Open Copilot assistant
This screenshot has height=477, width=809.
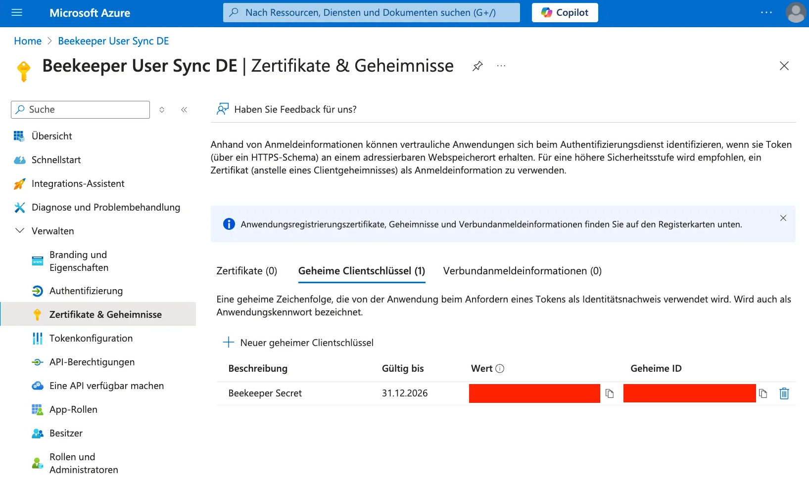coord(565,13)
